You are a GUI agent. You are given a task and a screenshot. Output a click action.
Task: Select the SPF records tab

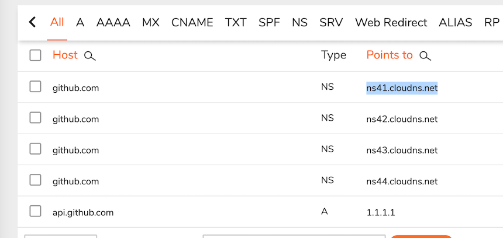coord(269,23)
